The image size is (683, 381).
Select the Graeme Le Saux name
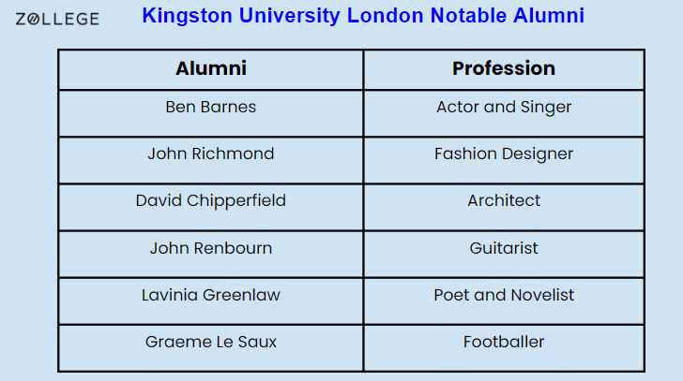[x=211, y=342]
